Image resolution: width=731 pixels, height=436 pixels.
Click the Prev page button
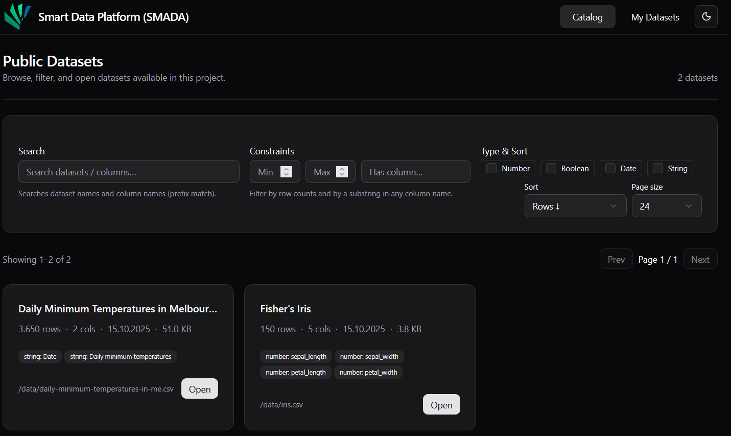pyautogui.click(x=616, y=259)
